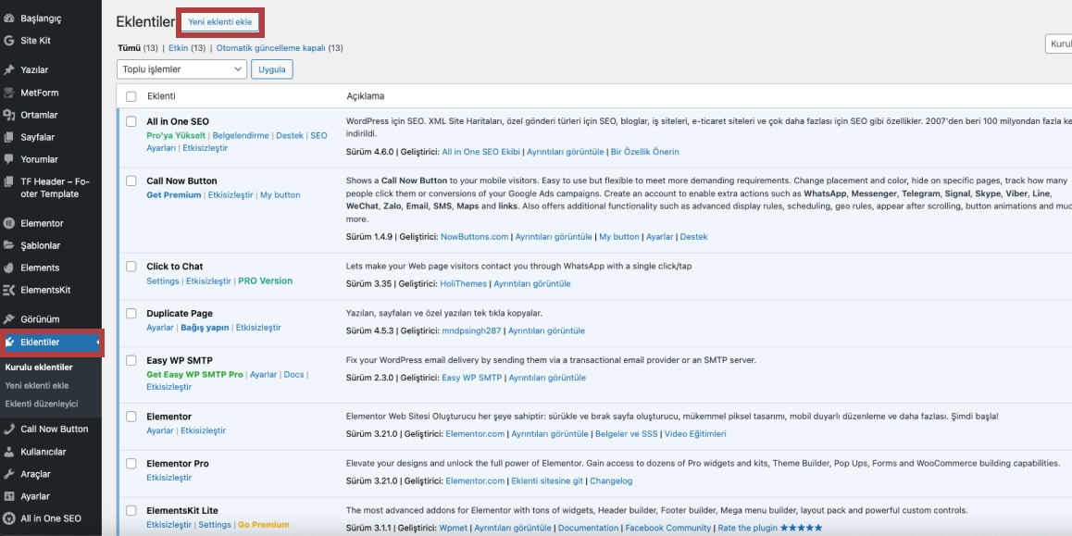The image size is (1072, 536).
Task: Check the Call Now Button plugin checkbox
Action: tap(131, 181)
